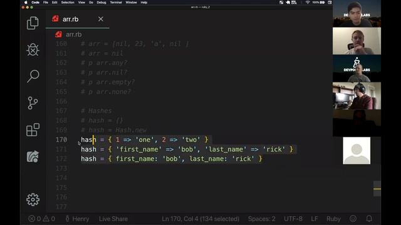Open the Explorer files icon in activity bar
Image resolution: width=401 pixels, height=225 pixels.
tap(33, 23)
